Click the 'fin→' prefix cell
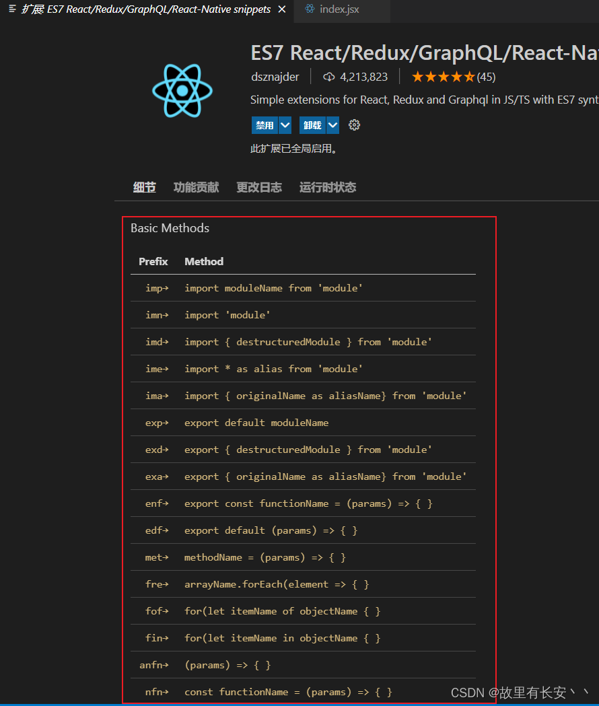The height and width of the screenshot is (706, 599). pyautogui.click(x=157, y=639)
